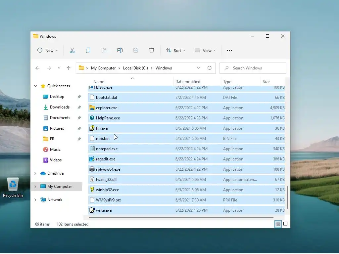This screenshot has width=339, height=254.
Task: Open Documents in Quick access
Action: tap(60, 118)
